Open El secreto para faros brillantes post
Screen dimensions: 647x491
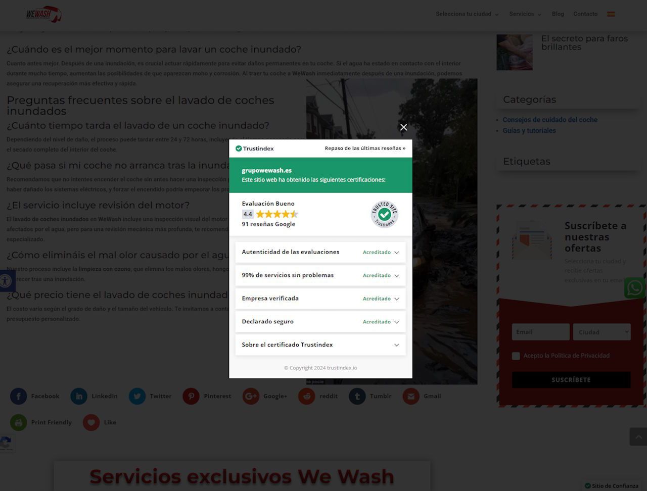point(584,42)
